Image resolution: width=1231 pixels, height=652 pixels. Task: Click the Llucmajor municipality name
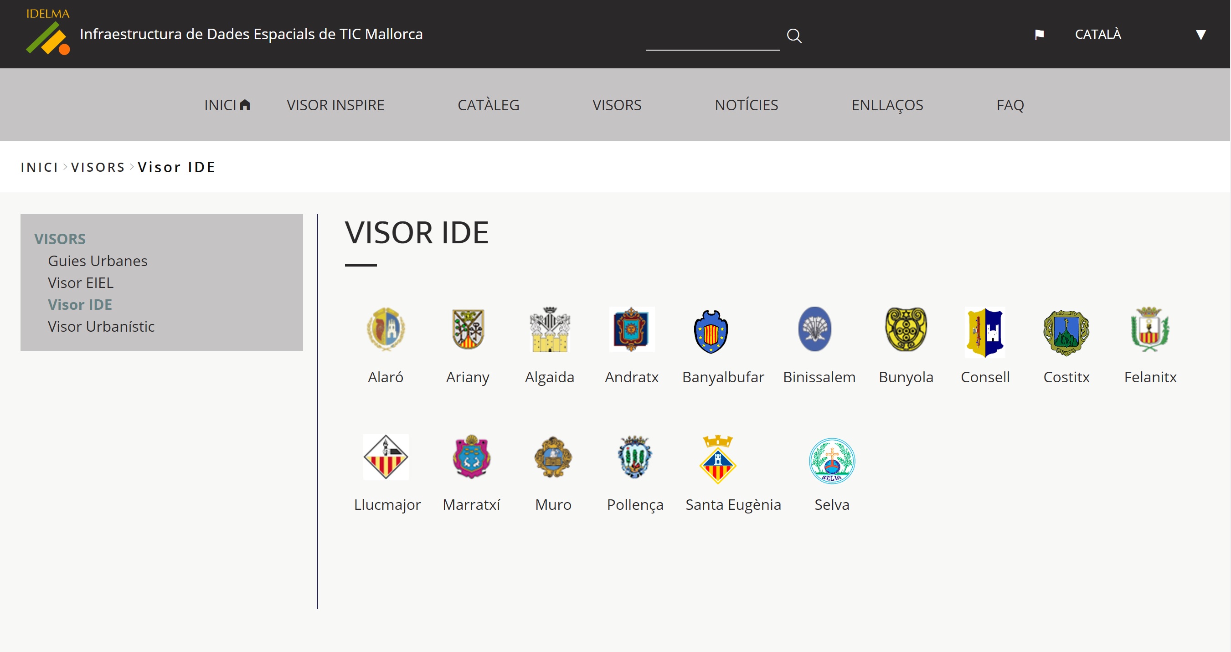click(x=387, y=505)
